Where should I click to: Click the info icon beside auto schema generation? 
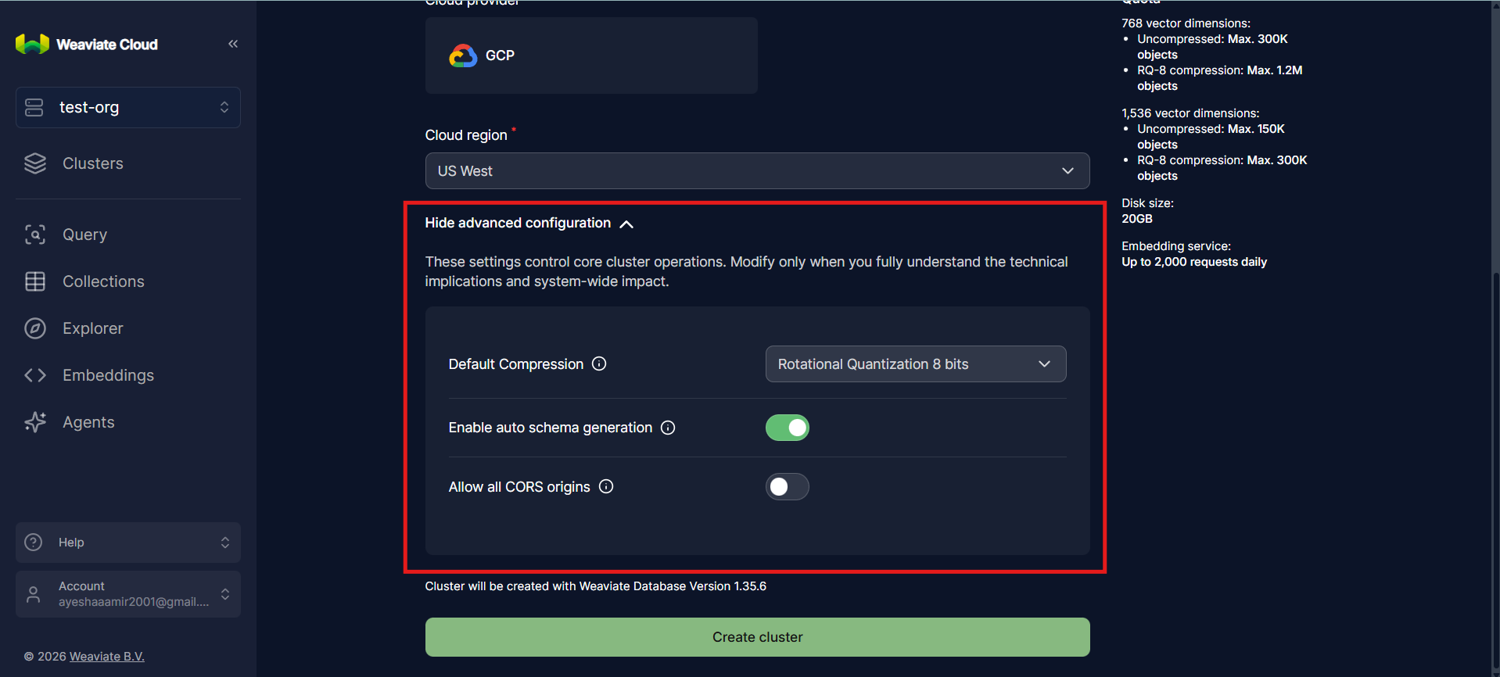[x=668, y=428]
